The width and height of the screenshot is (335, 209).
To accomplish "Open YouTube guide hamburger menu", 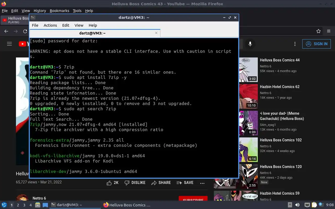I will [x=9, y=44].
